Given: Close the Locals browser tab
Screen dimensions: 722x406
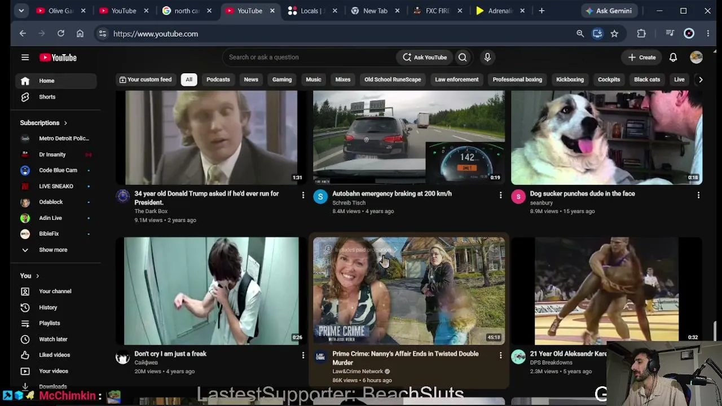Looking at the screenshot, I should point(334,11).
